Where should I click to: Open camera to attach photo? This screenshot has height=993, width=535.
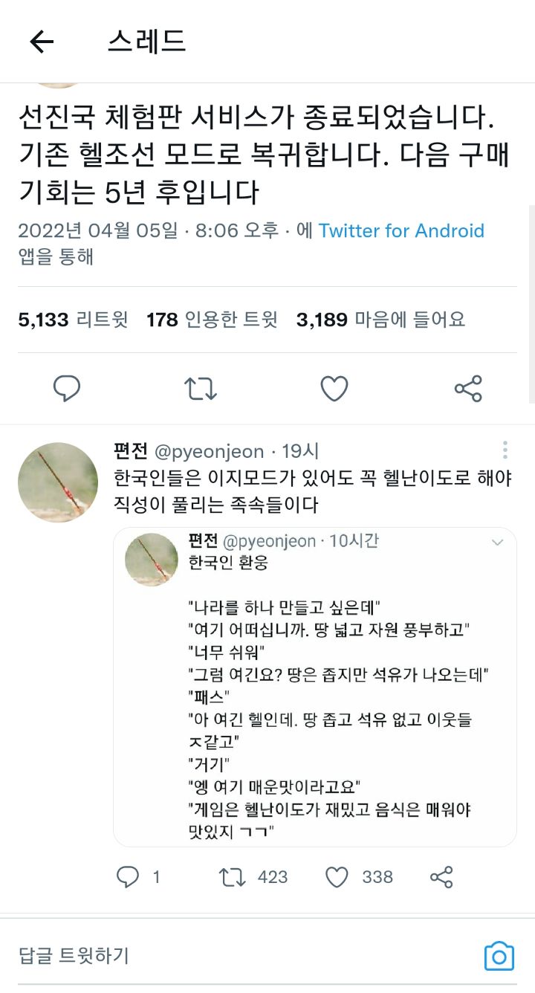(x=499, y=956)
